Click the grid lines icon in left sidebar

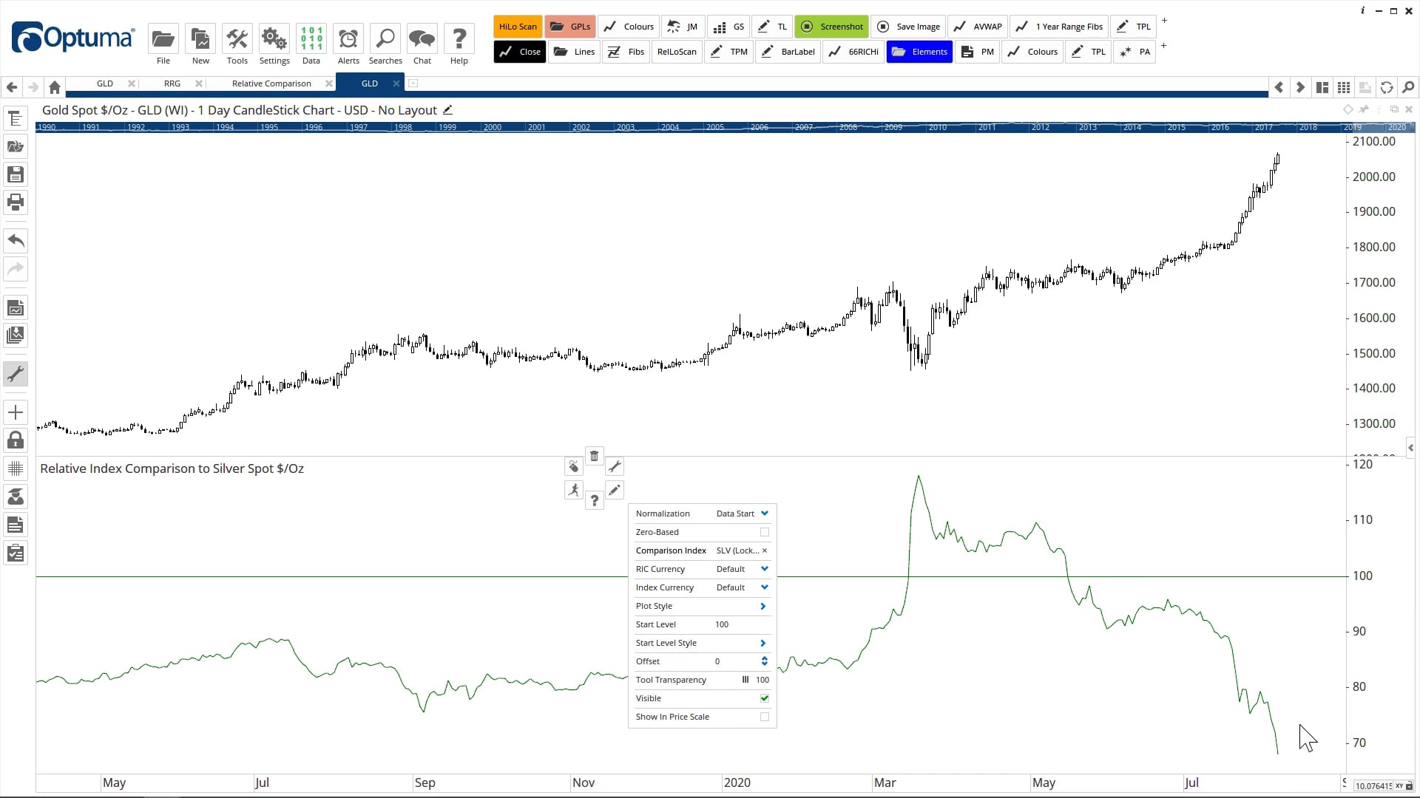click(16, 468)
